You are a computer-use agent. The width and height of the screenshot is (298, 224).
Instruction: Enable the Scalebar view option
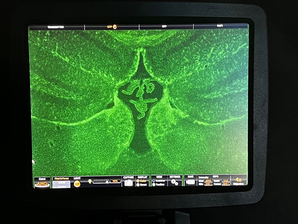(153, 181)
